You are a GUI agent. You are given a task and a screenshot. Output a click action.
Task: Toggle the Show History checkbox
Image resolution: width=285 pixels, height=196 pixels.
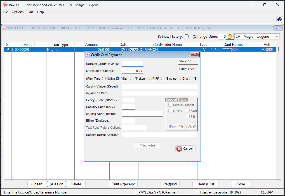click(x=187, y=36)
